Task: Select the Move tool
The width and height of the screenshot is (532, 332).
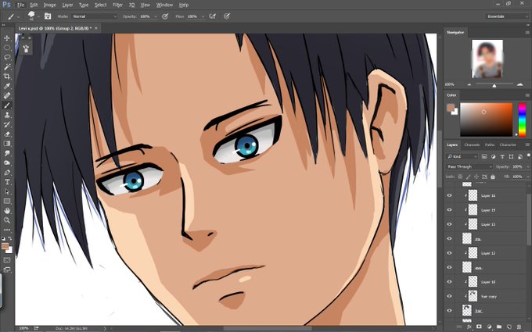Action: coord(7,38)
